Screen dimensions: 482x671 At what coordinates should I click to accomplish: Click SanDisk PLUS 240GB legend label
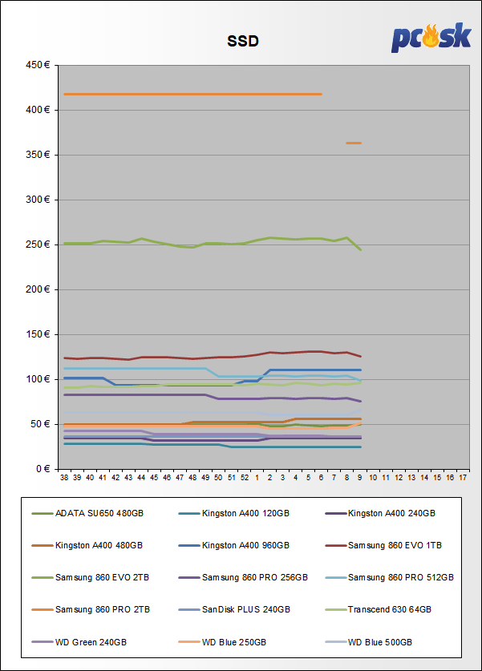pyautogui.click(x=245, y=609)
